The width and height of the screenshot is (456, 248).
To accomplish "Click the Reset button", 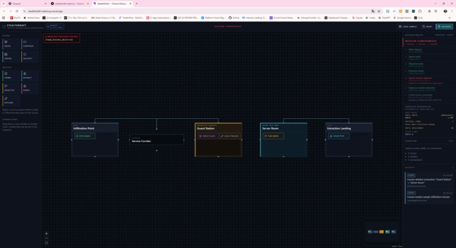I will point(427,27).
